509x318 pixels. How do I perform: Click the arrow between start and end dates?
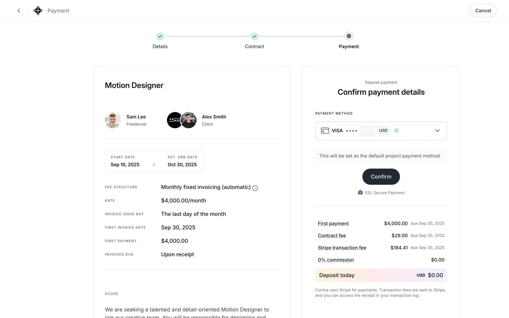pyautogui.click(x=153, y=165)
